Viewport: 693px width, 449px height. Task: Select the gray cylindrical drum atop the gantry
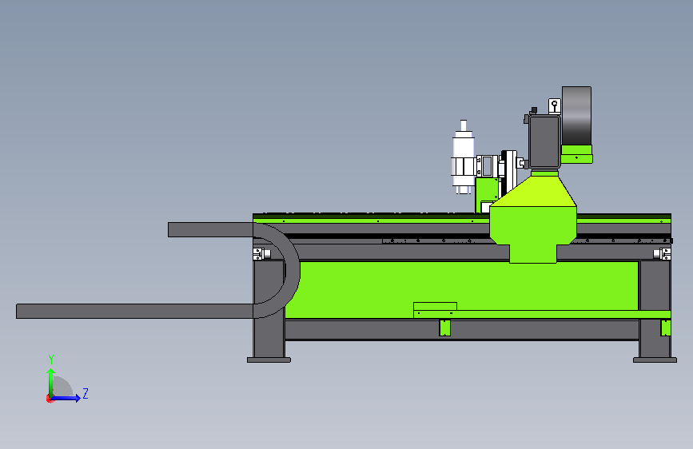[x=576, y=116]
